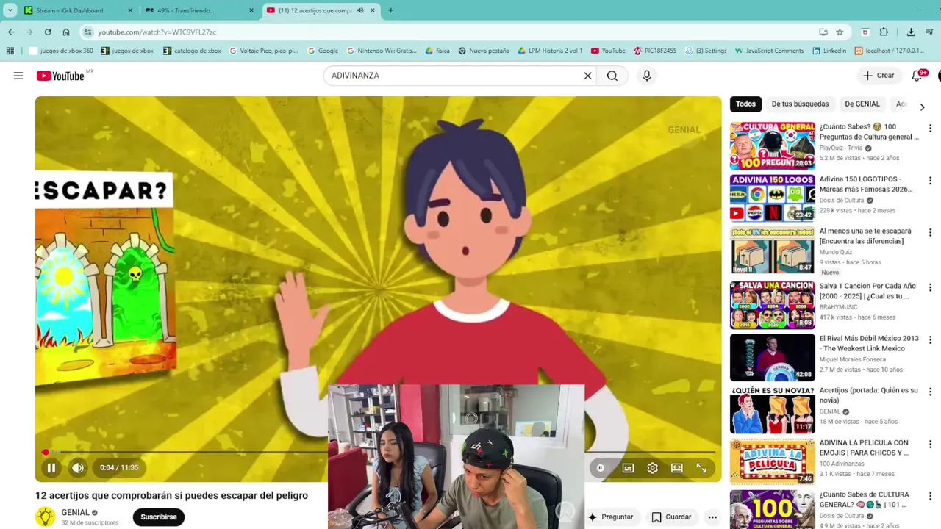This screenshot has width=941, height=529.
Task: Open 'JavaScript Comments' bookmark
Action: 769,51
